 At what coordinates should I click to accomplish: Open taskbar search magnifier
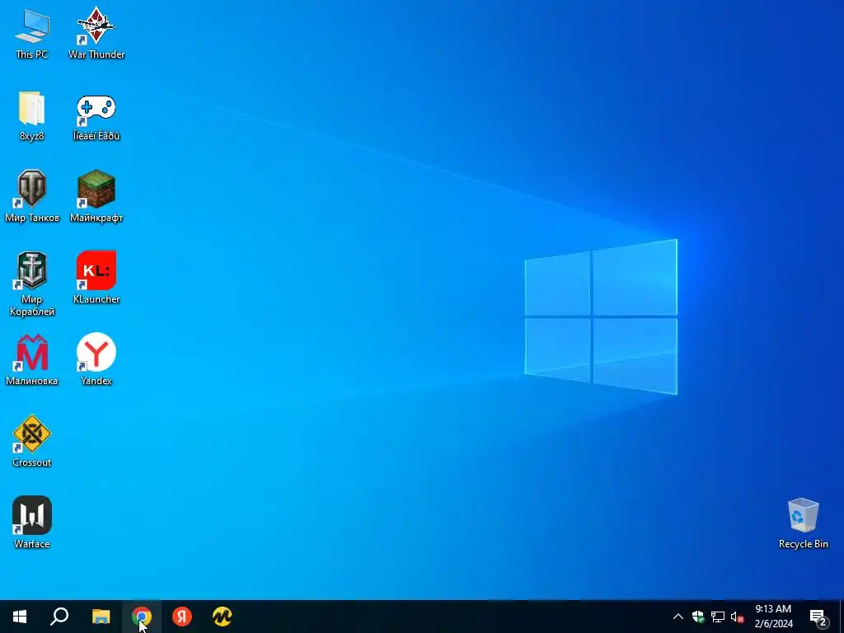[x=59, y=617]
